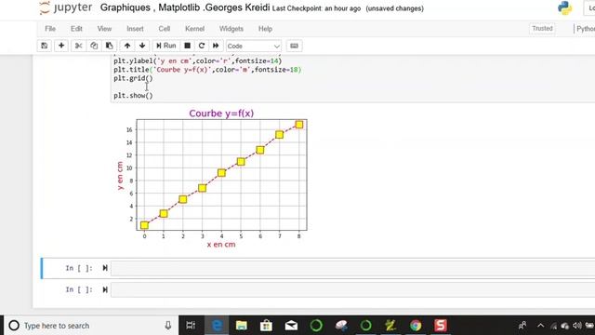595x335 pixels.
Task: Click the Python logo icon
Action: (564, 8)
